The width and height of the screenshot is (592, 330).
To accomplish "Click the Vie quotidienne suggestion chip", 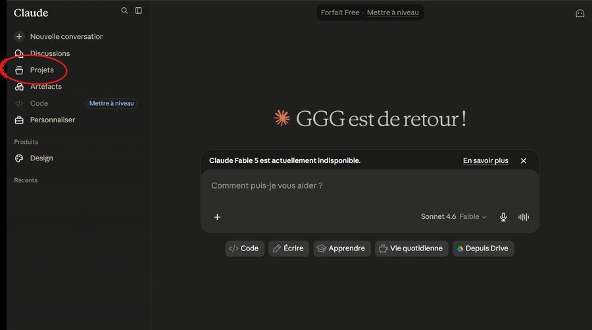I will tap(412, 248).
